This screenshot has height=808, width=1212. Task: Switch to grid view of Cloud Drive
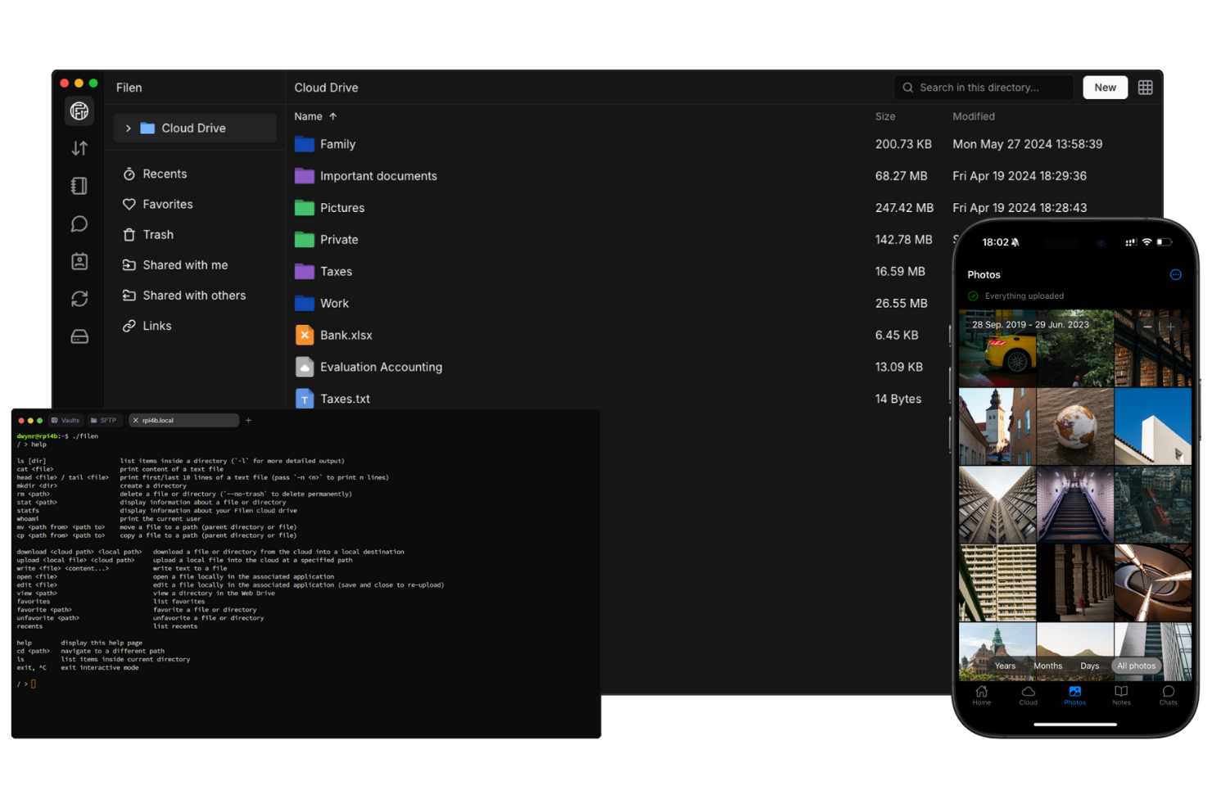click(x=1145, y=87)
